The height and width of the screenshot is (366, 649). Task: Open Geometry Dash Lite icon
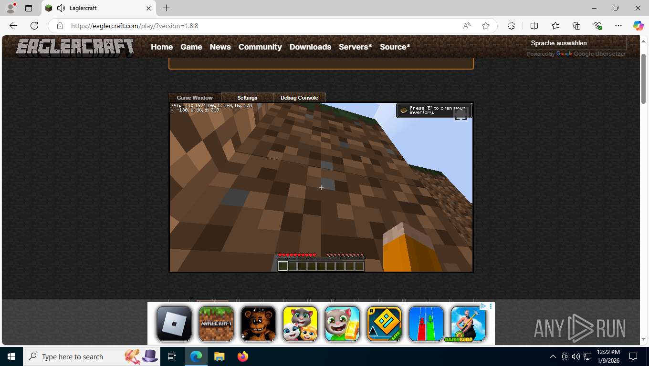point(384,324)
